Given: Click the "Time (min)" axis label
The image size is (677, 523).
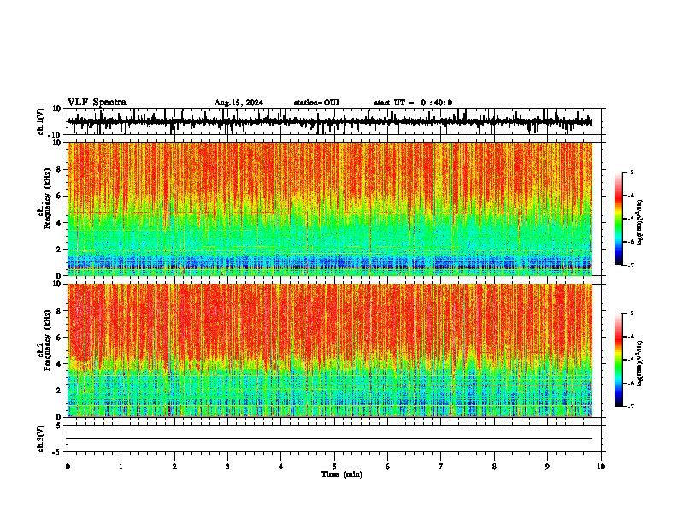Looking at the screenshot, I should (342, 474).
